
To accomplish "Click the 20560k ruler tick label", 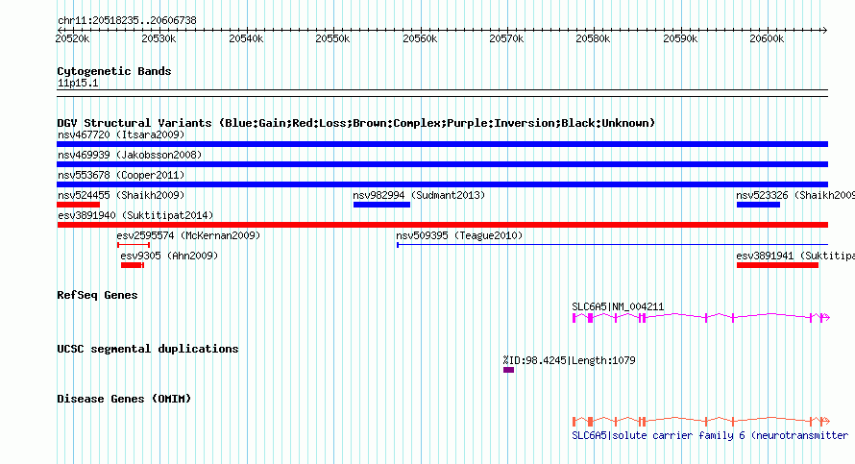I will coord(420,38).
